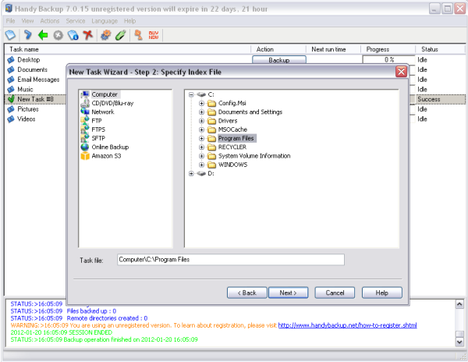The height and width of the screenshot is (362, 468).
Task: Open settings via the orange gear icon
Action: (105, 35)
